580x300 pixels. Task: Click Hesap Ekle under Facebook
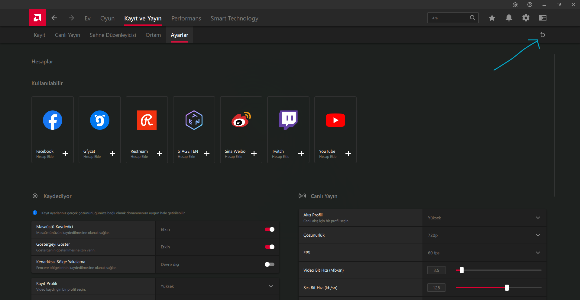[45, 157]
